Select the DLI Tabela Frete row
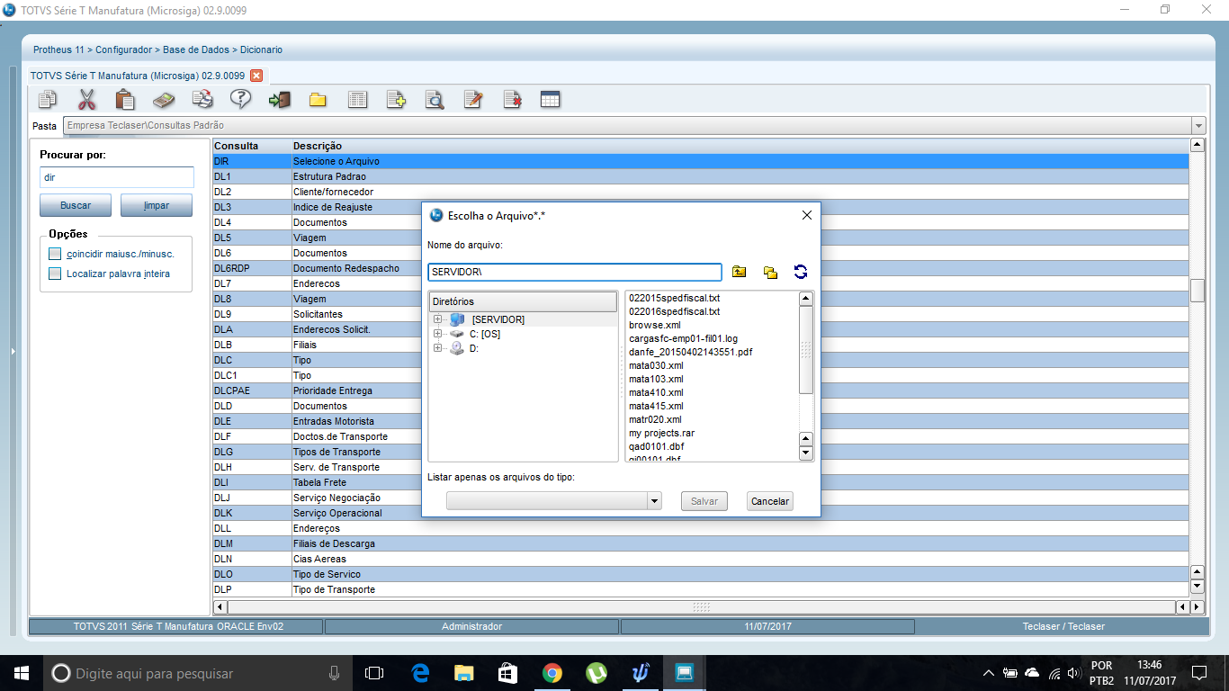 click(700, 482)
